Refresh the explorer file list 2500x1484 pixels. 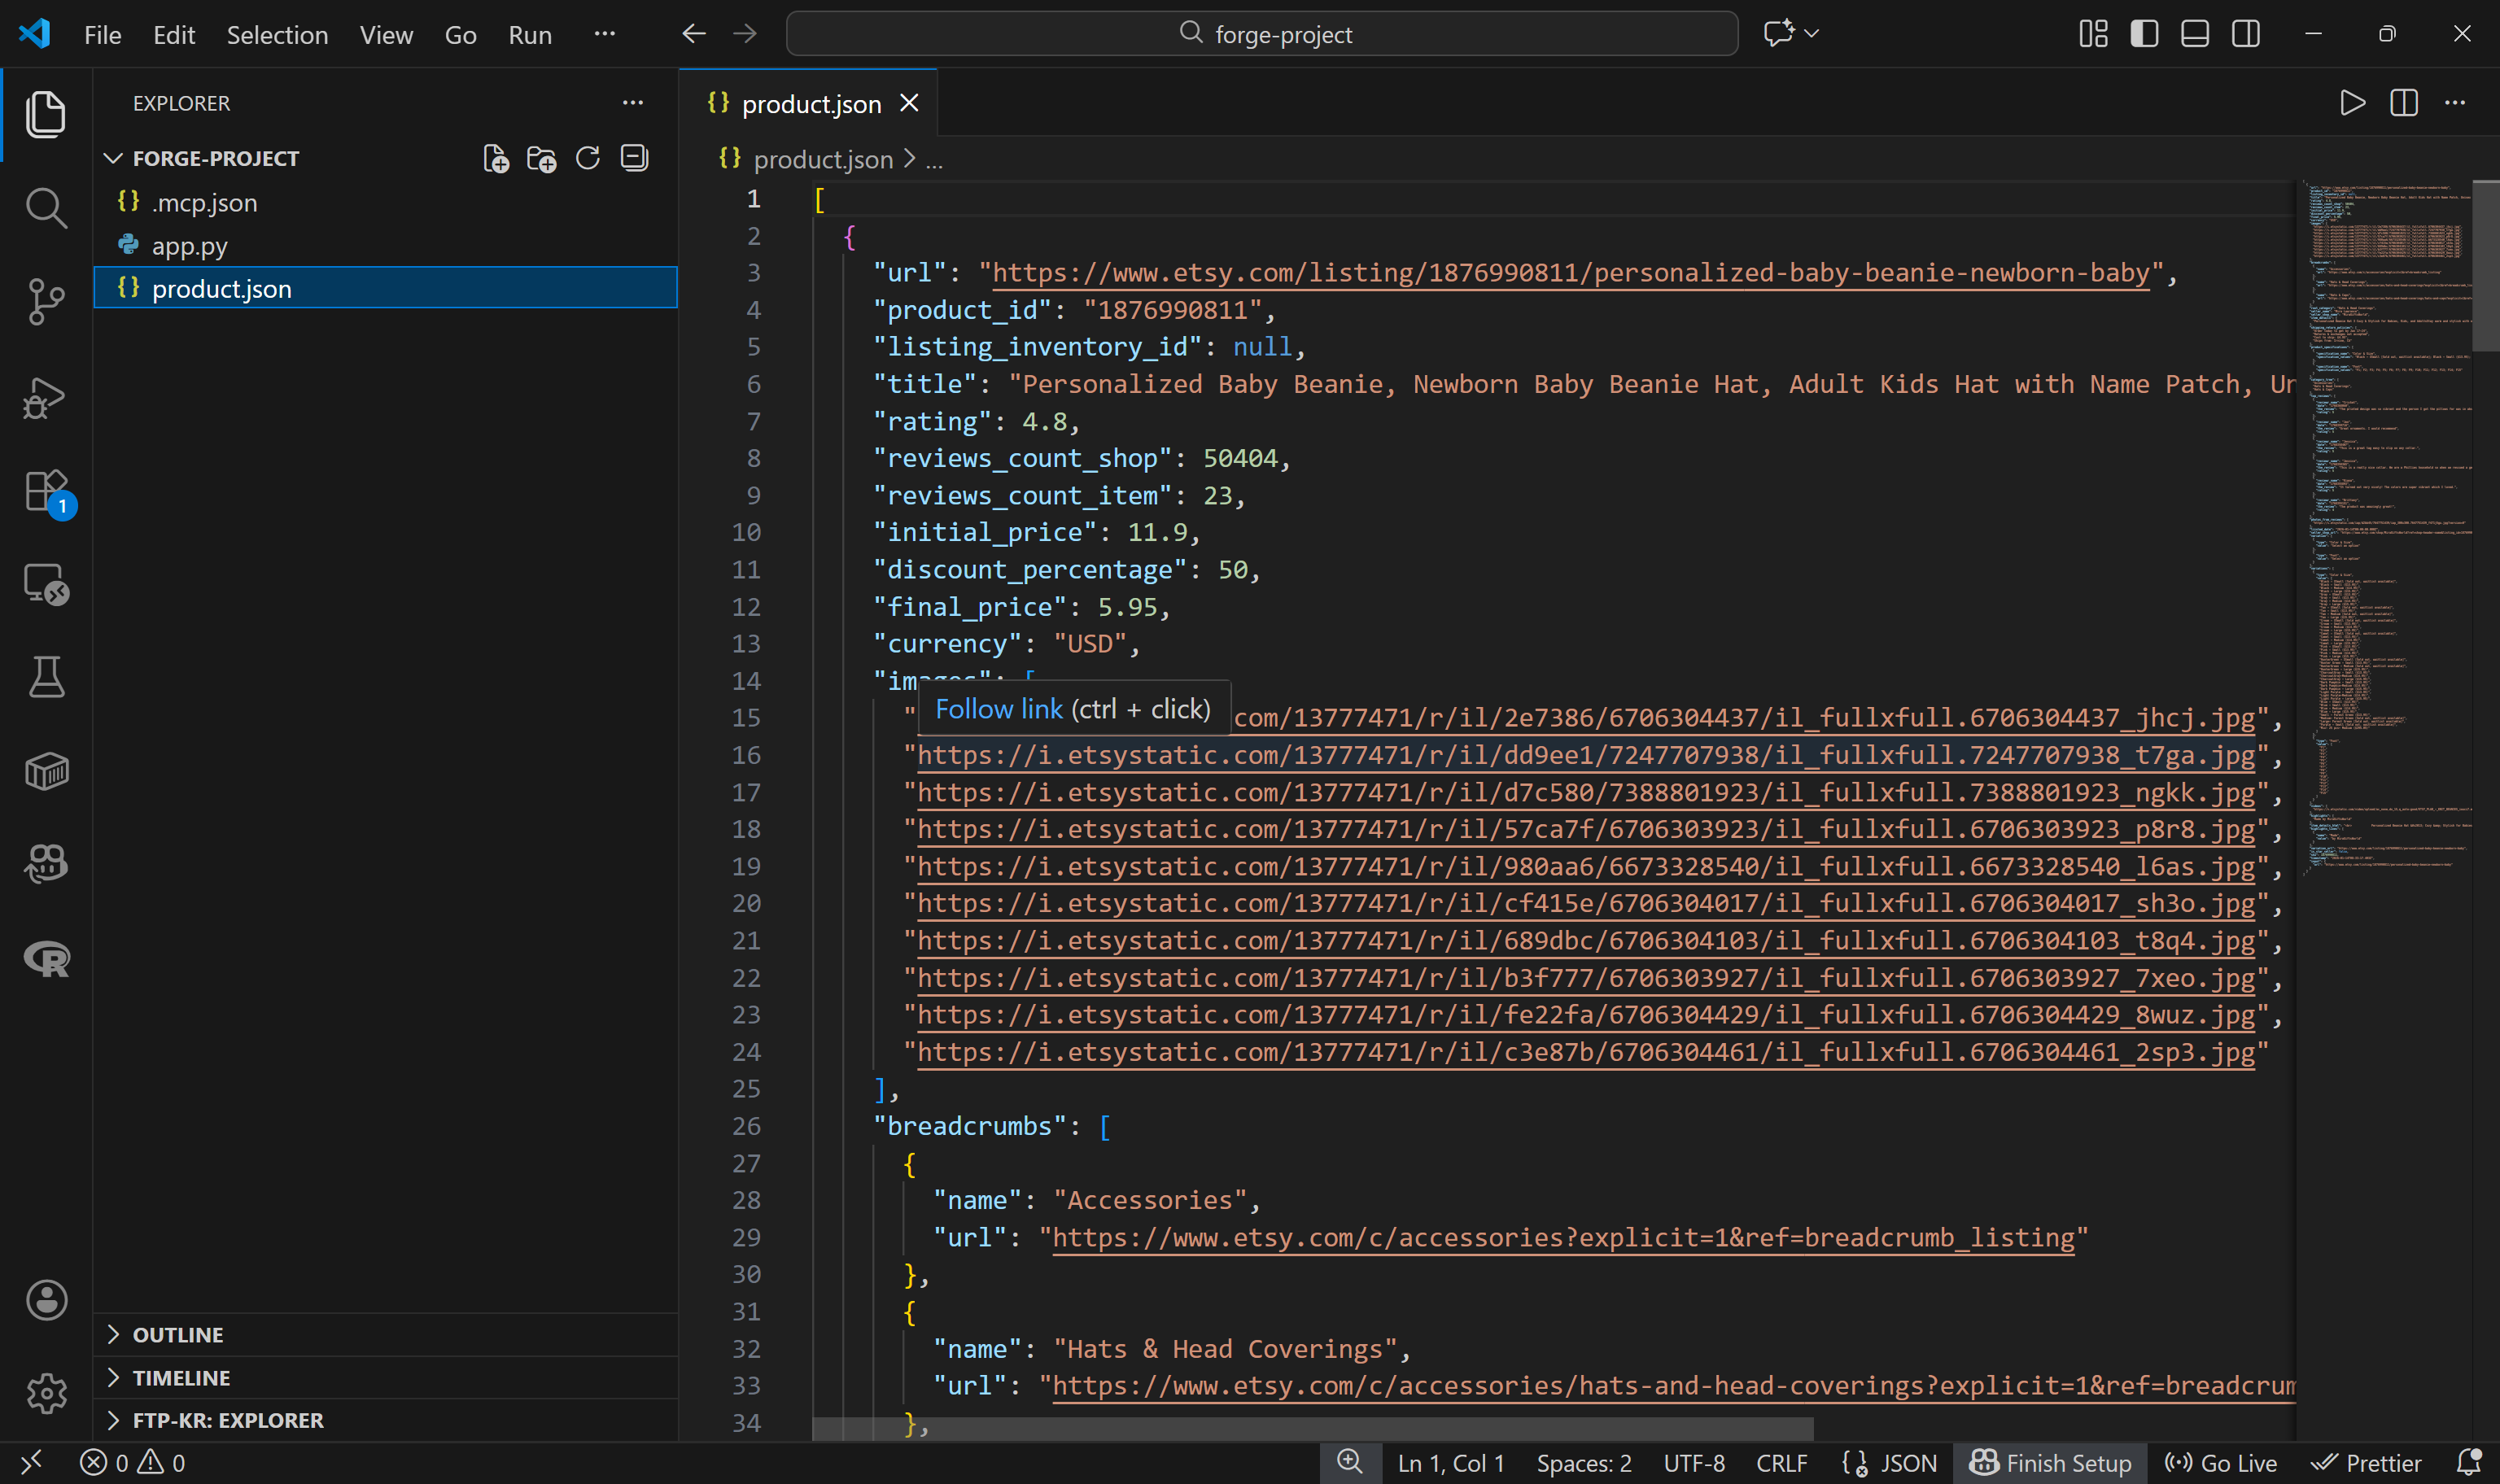588,158
